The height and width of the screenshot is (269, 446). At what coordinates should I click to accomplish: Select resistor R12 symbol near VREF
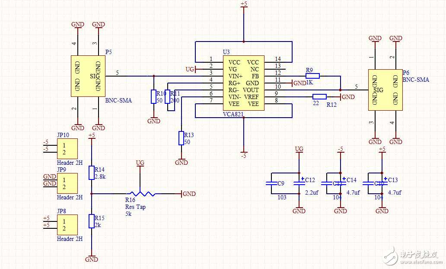point(319,96)
